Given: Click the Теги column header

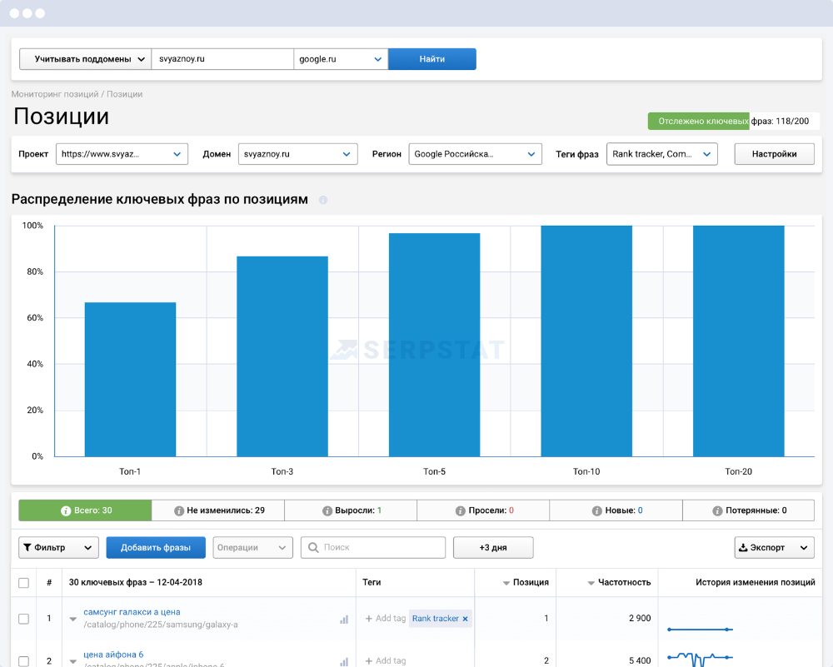Looking at the screenshot, I should pyautogui.click(x=372, y=583).
